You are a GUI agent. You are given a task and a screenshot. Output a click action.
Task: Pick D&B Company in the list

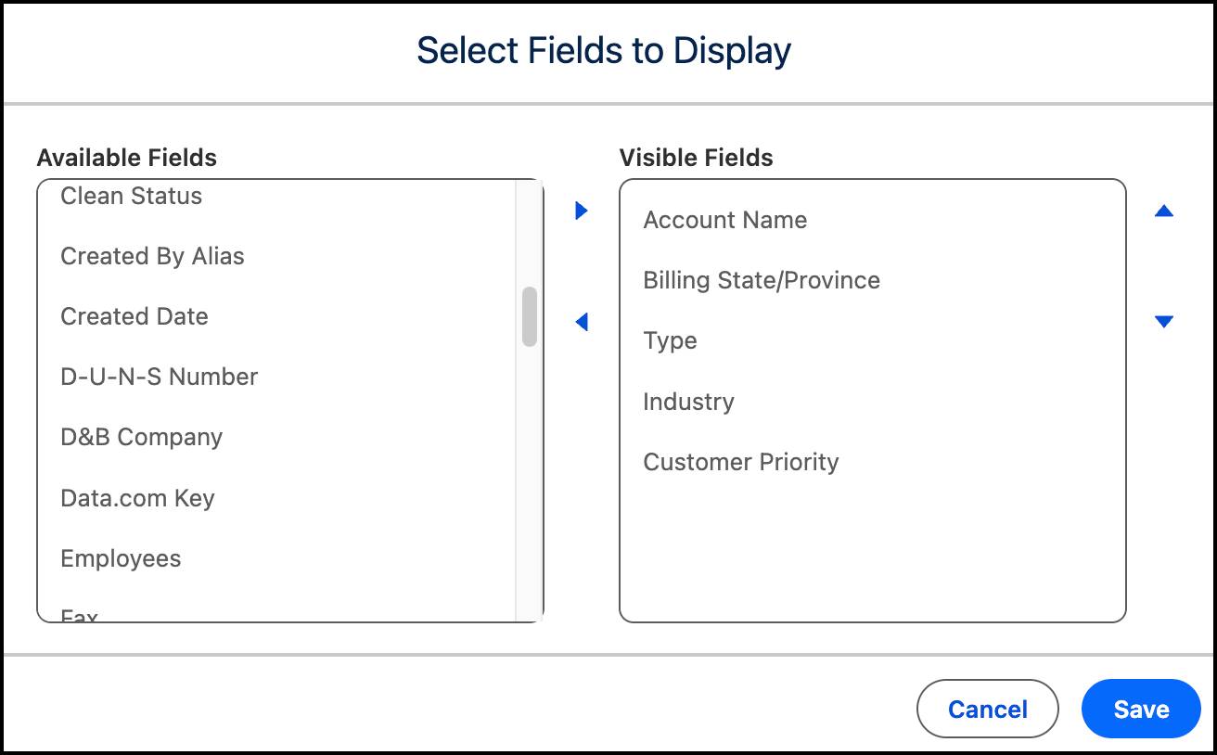141,437
